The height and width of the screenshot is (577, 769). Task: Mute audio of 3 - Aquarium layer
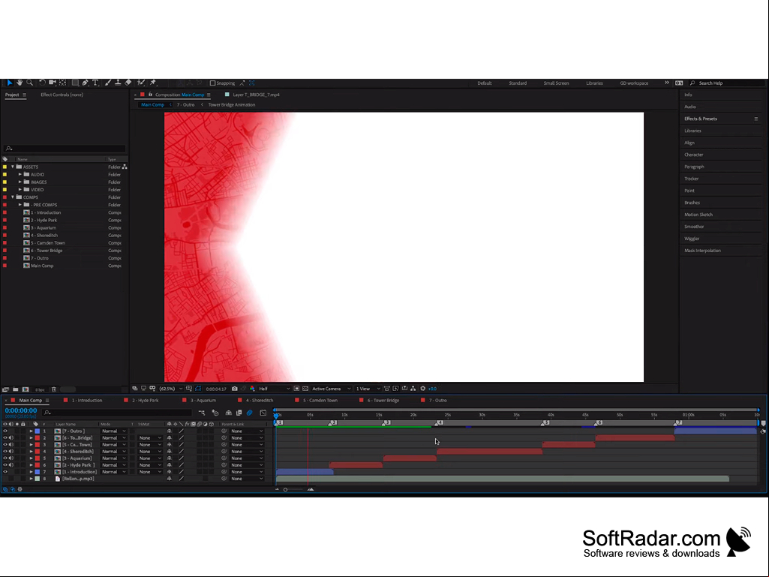coord(11,458)
